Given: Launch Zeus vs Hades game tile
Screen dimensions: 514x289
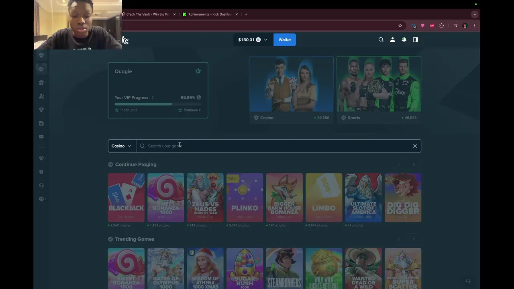Looking at the screenshot, I should [205, 197].
